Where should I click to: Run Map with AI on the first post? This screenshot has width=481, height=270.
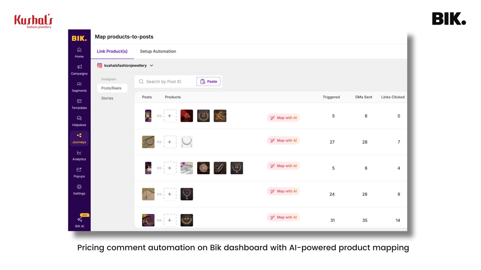pyautogui.click(x=283, y=118)
